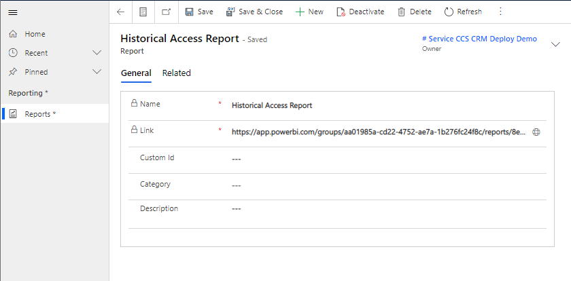
Task: Navigate to Home in sidebar
Action: pos(35,34)
